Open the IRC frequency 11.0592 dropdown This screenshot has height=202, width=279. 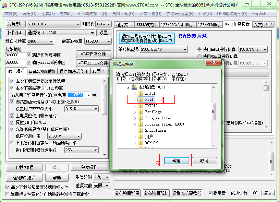tap(88, 95)
